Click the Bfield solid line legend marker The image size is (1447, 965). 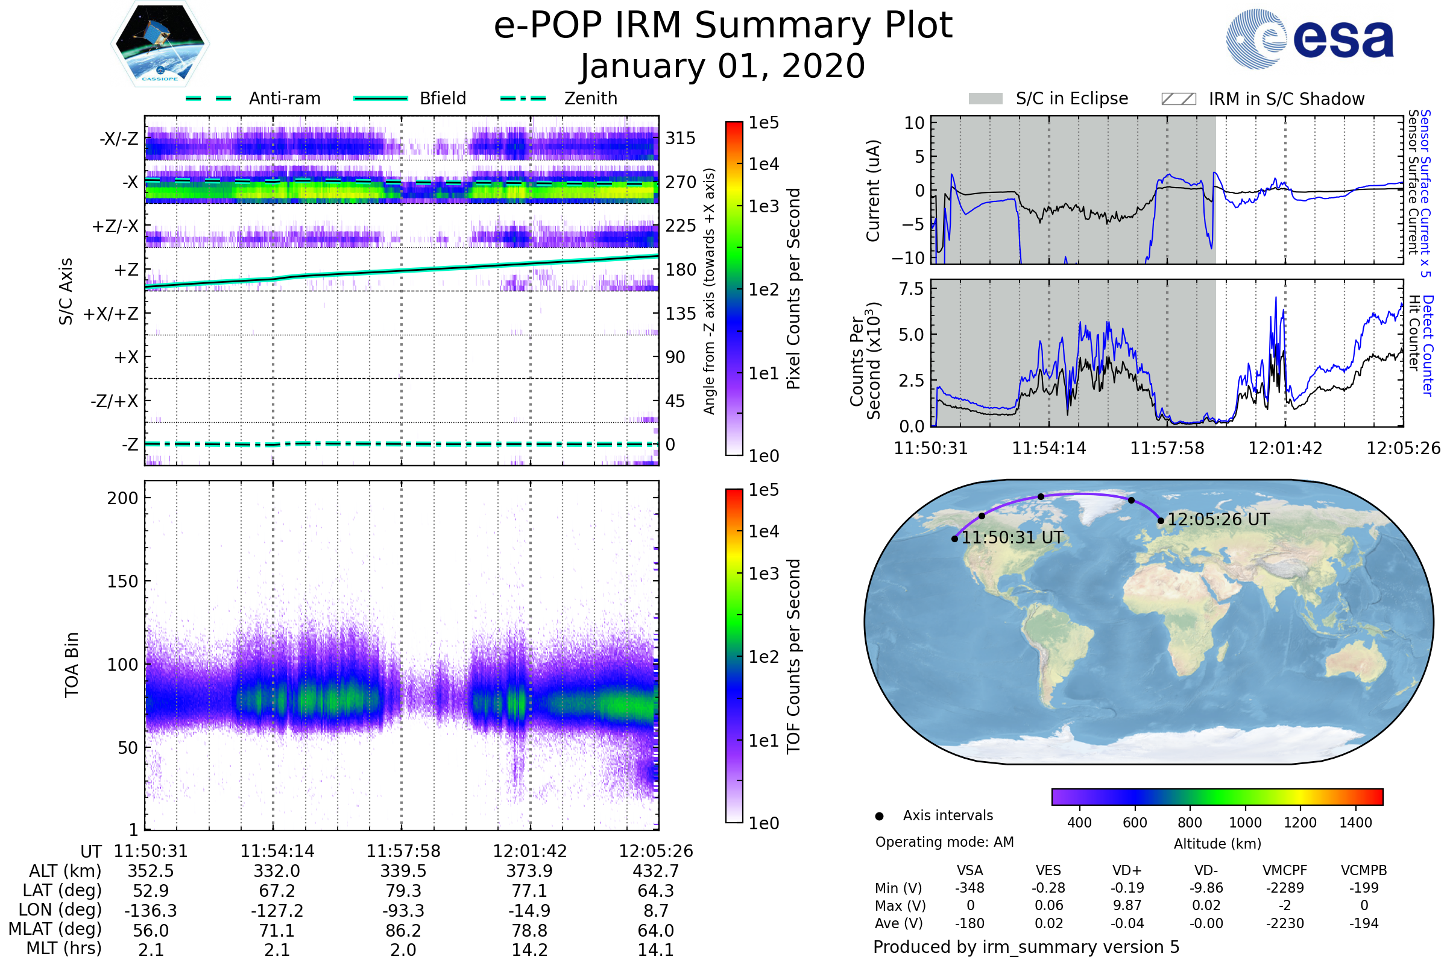tap(380, 98)
